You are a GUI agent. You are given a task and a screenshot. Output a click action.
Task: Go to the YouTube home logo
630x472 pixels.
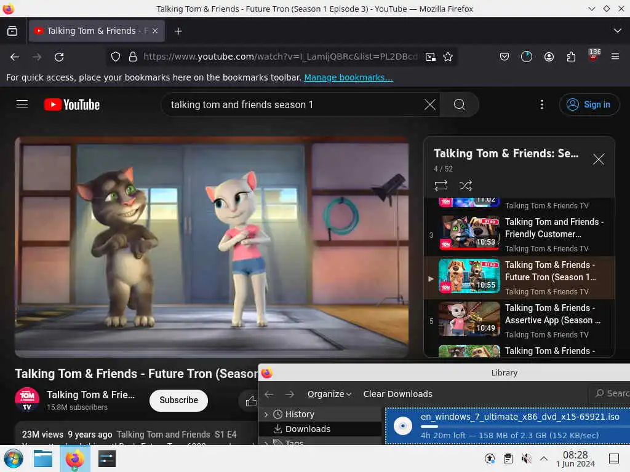(x=72, y=104)
